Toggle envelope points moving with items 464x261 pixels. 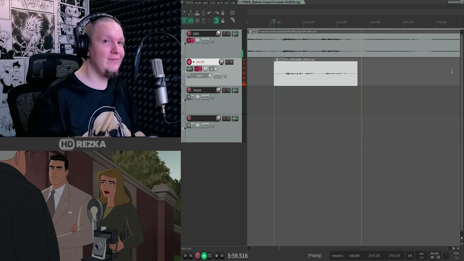203,21
